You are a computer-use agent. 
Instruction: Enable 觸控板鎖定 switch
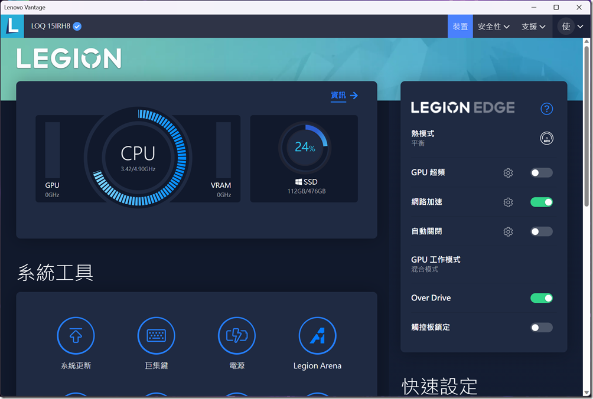[x=541, y=328]
